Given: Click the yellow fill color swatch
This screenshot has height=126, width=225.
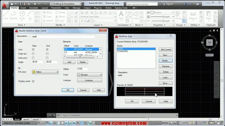Looking at the screenshot, I should tap(34, 72).
